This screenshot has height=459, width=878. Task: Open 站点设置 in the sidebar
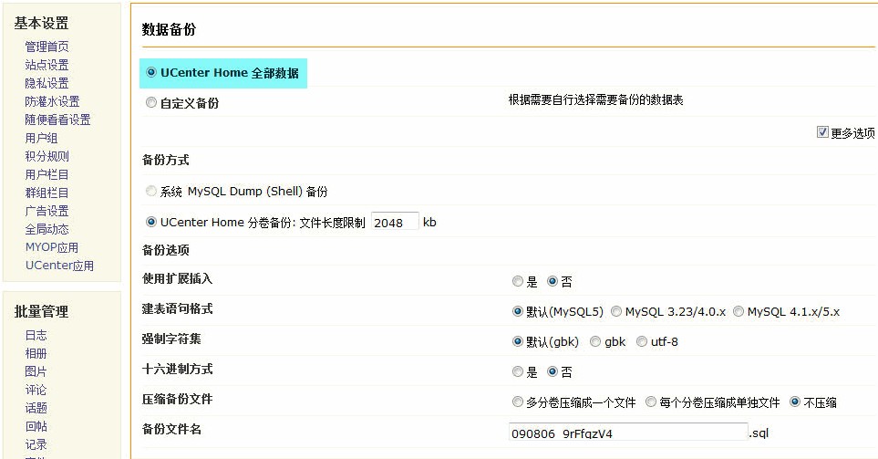pyautogui.click(x=47, y=65)
